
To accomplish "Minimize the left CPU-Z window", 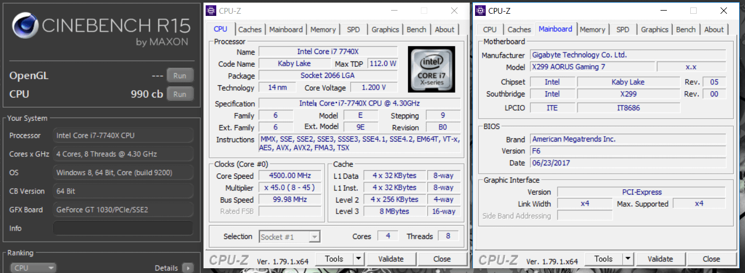I will [394, 11].
